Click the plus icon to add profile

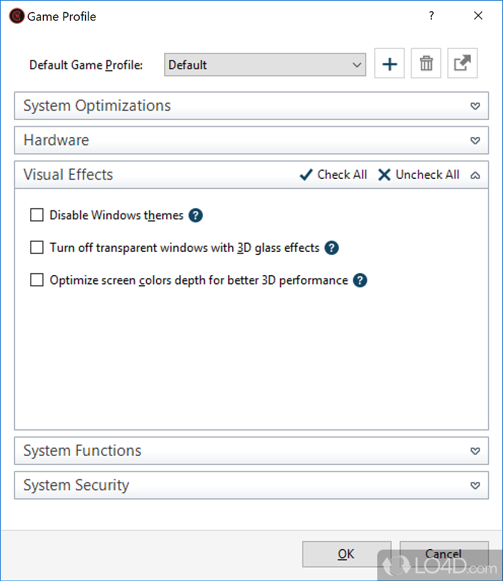click(390, 64)
